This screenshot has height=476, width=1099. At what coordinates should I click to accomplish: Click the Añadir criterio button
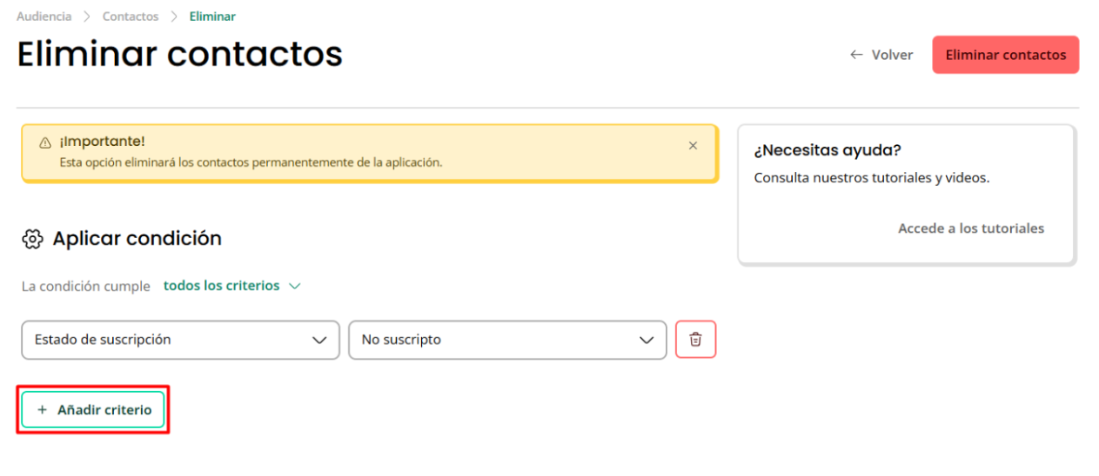click(93, 410)
